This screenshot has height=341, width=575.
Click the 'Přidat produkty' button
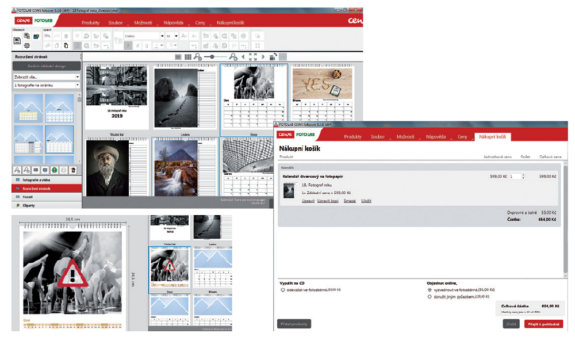click(294, 324)
